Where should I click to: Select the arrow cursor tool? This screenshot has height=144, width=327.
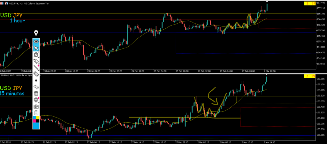36,48
